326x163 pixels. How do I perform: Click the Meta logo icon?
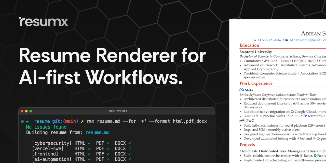click(x=241, y=90)
